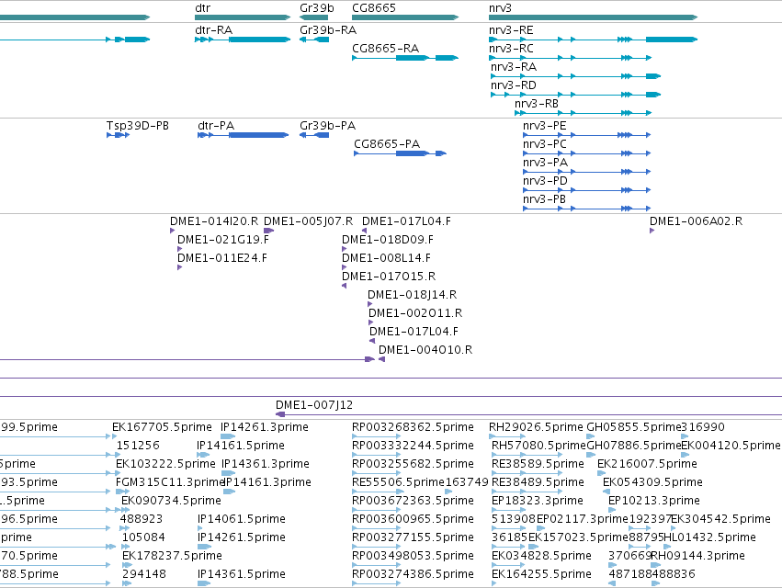Image resolution: width=782 pixels, height=588 pixels.
Task: Click EST EK167705.5prime
Action: pos(162,427)
